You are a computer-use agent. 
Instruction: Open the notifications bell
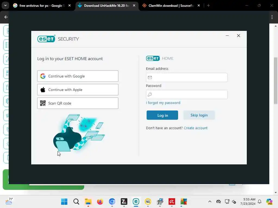[260, 201]
